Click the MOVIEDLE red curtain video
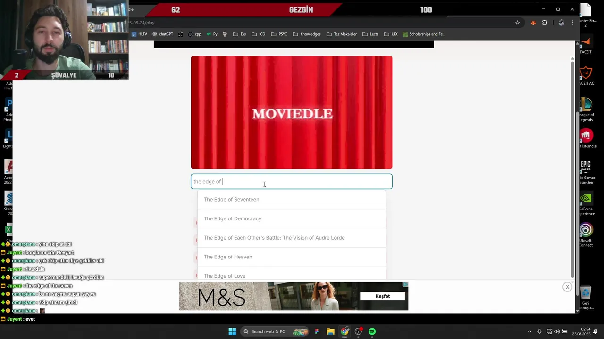The height and width of the screenshot is (339, 604). click(291, 112)
